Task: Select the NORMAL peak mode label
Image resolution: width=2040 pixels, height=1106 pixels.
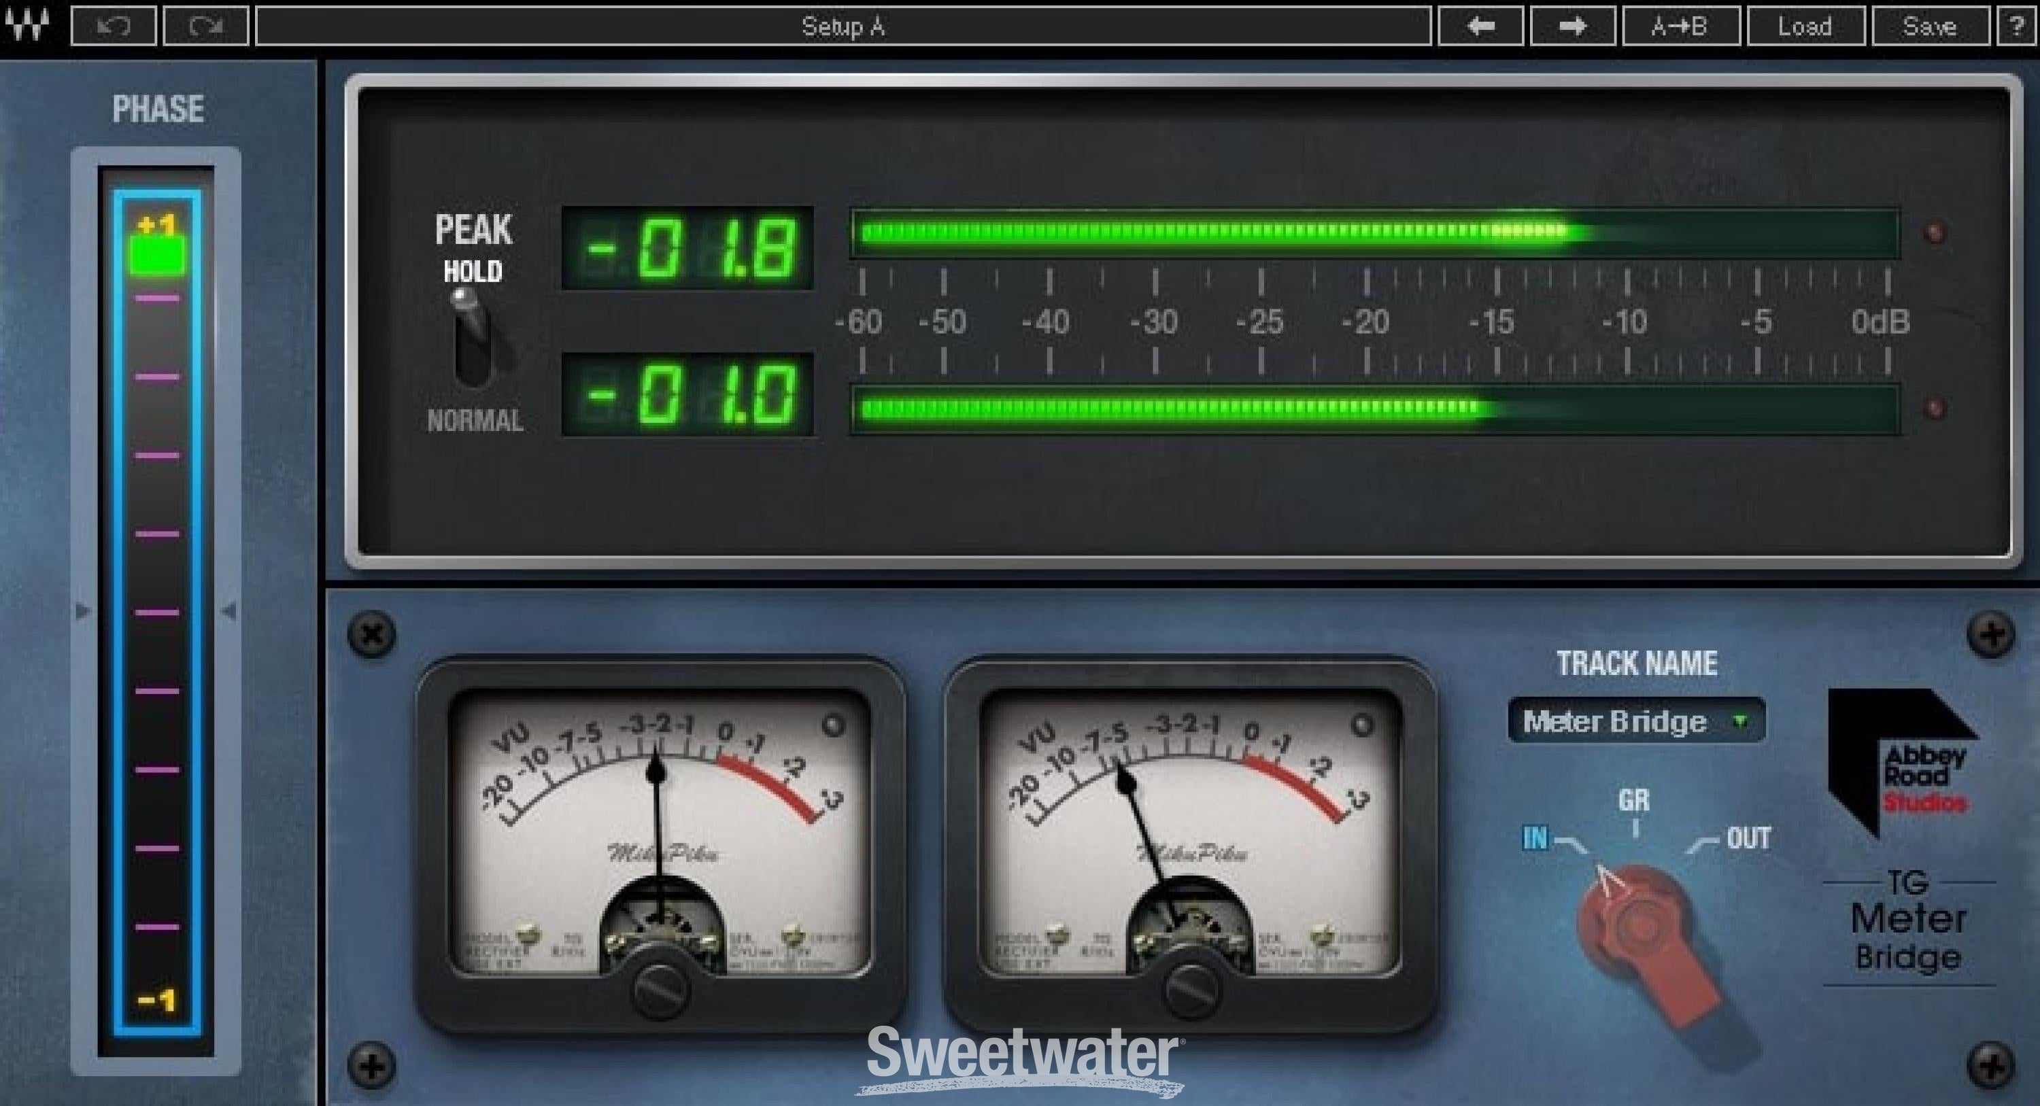Action: 475,420
